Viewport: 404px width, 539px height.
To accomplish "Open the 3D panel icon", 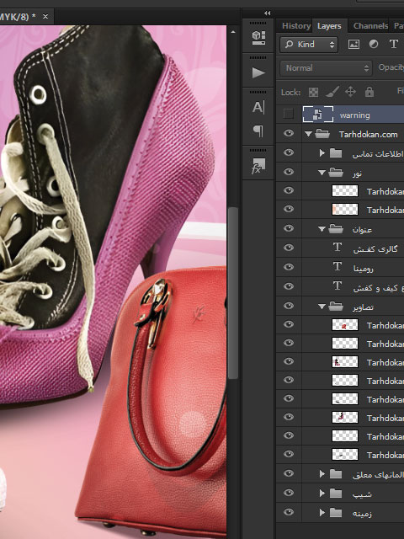I will click(258, 37).
